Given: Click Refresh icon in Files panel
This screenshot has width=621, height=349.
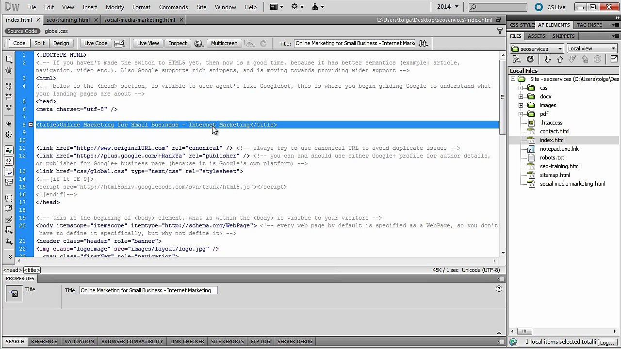Looking at the screenshot, I should click(x=530, y=59).
